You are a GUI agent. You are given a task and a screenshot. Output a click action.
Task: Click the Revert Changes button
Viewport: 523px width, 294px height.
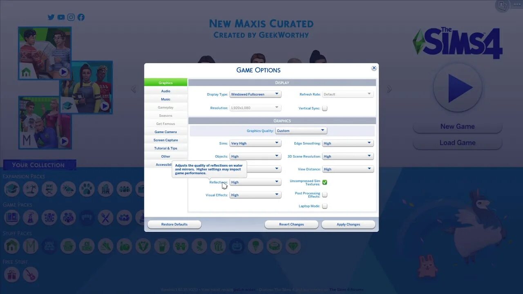coord(291,224)
